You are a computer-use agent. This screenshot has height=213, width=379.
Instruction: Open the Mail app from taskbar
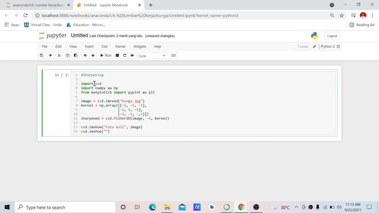pyautogui.click(x=182, y=207)
